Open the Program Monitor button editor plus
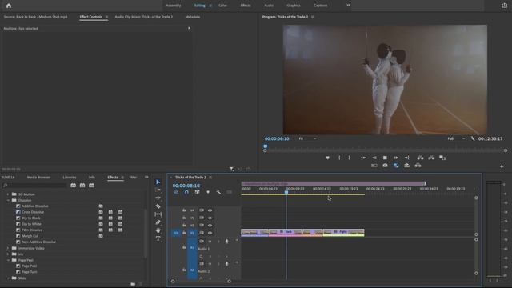 (x=502, y=166)
